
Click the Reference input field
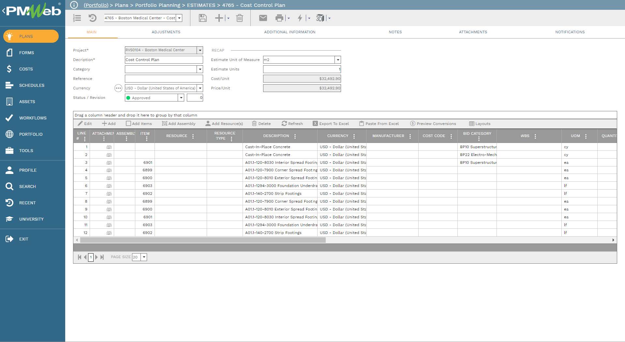(164, 79)
